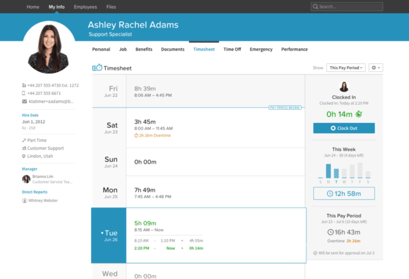Click the Friday bar in weekly chart

click(x=360, y=170)
